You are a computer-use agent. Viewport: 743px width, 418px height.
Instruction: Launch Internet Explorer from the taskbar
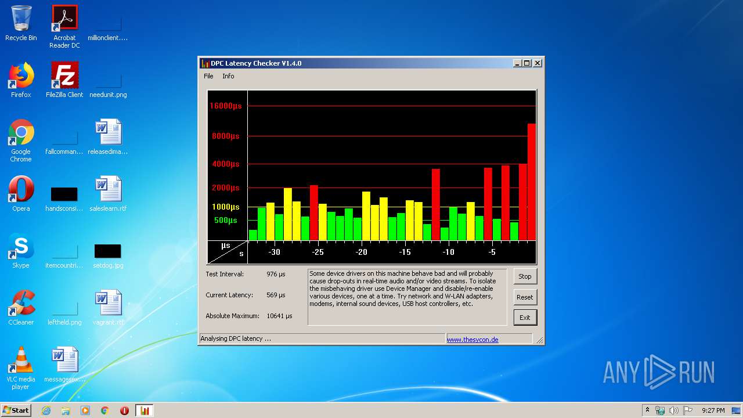(46, 410)
